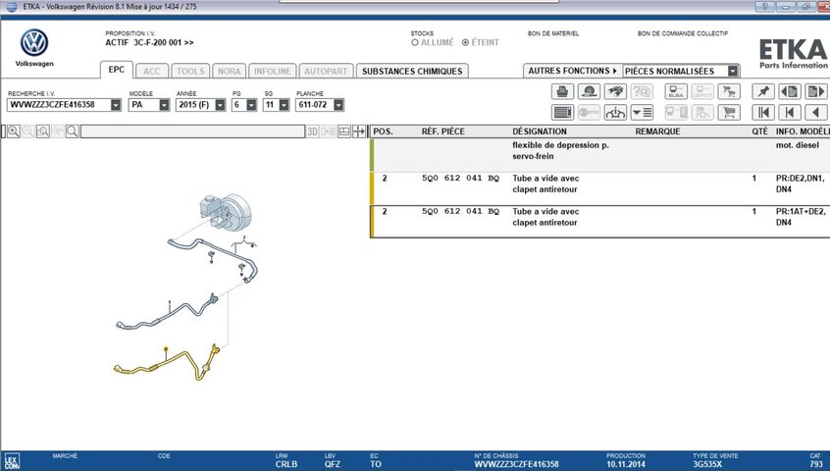The width and height of the screenshot is (830, 471).
Task: Click the Volkswagen logo
Action: [x=34, y=43]
